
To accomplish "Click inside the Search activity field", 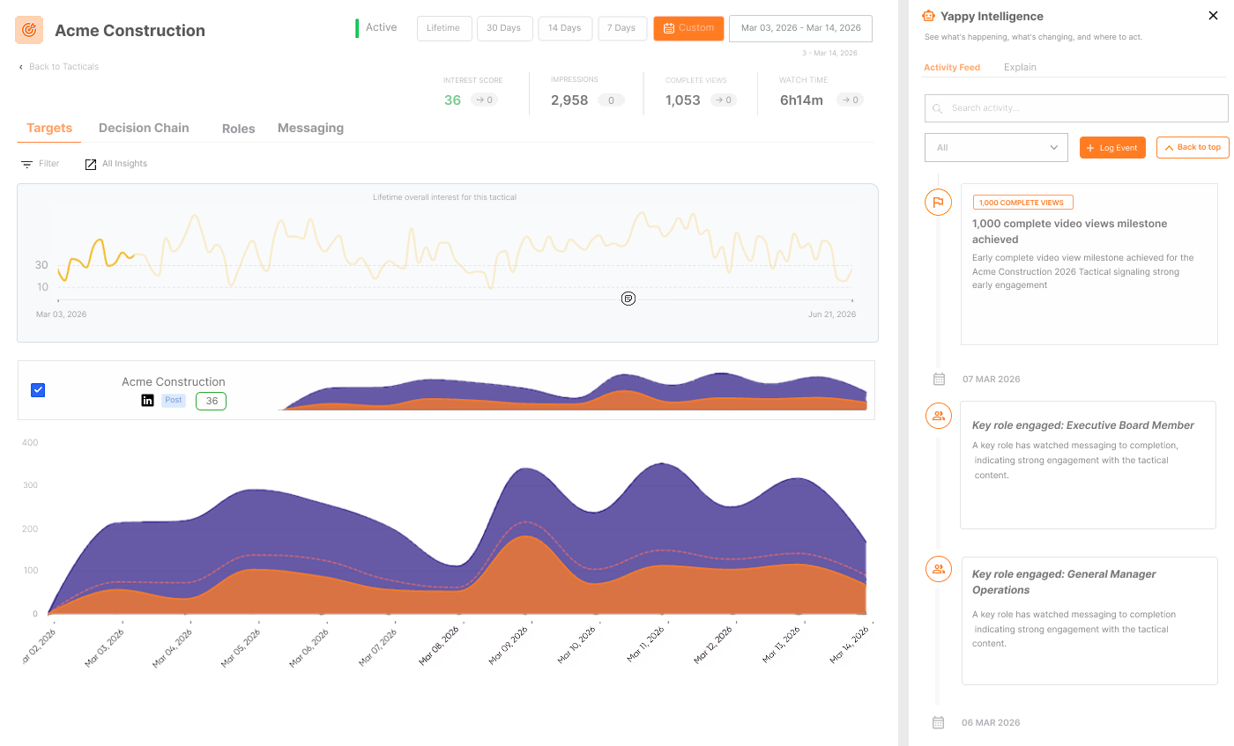I will [1076, 108].
